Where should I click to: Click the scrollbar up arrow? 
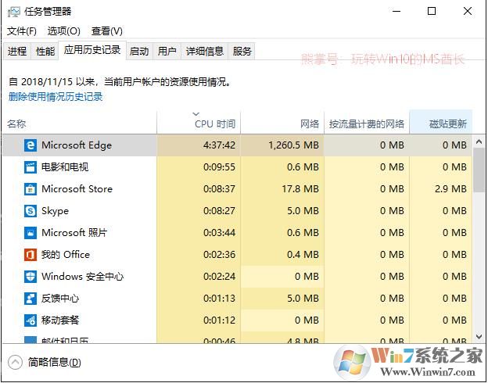(x=479, y=141)
